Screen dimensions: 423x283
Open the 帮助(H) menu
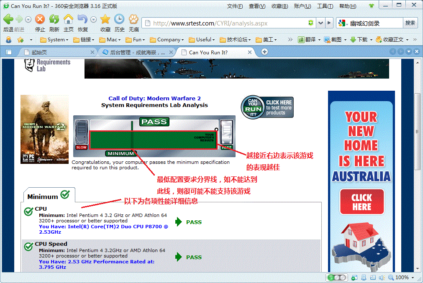click(x=348, y=6)
